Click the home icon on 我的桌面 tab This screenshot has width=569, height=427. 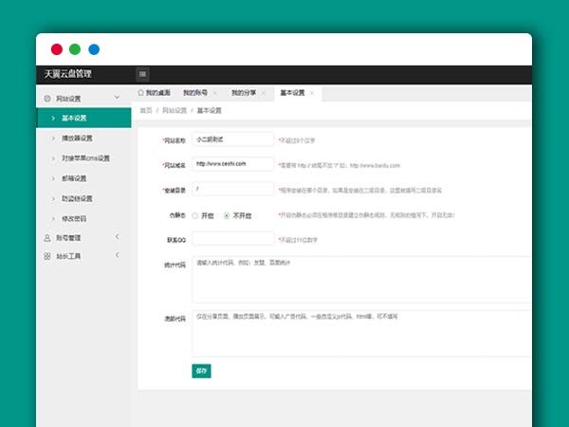pyautogui.click(x=141, y=93)
